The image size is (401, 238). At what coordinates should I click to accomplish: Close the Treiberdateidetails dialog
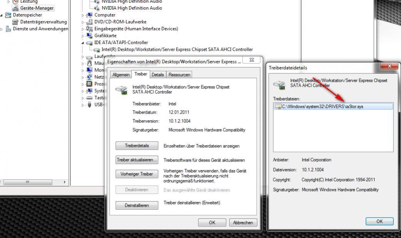pos(389,66)
